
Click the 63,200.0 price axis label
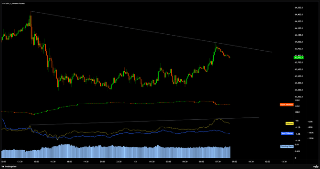(298, 97)
